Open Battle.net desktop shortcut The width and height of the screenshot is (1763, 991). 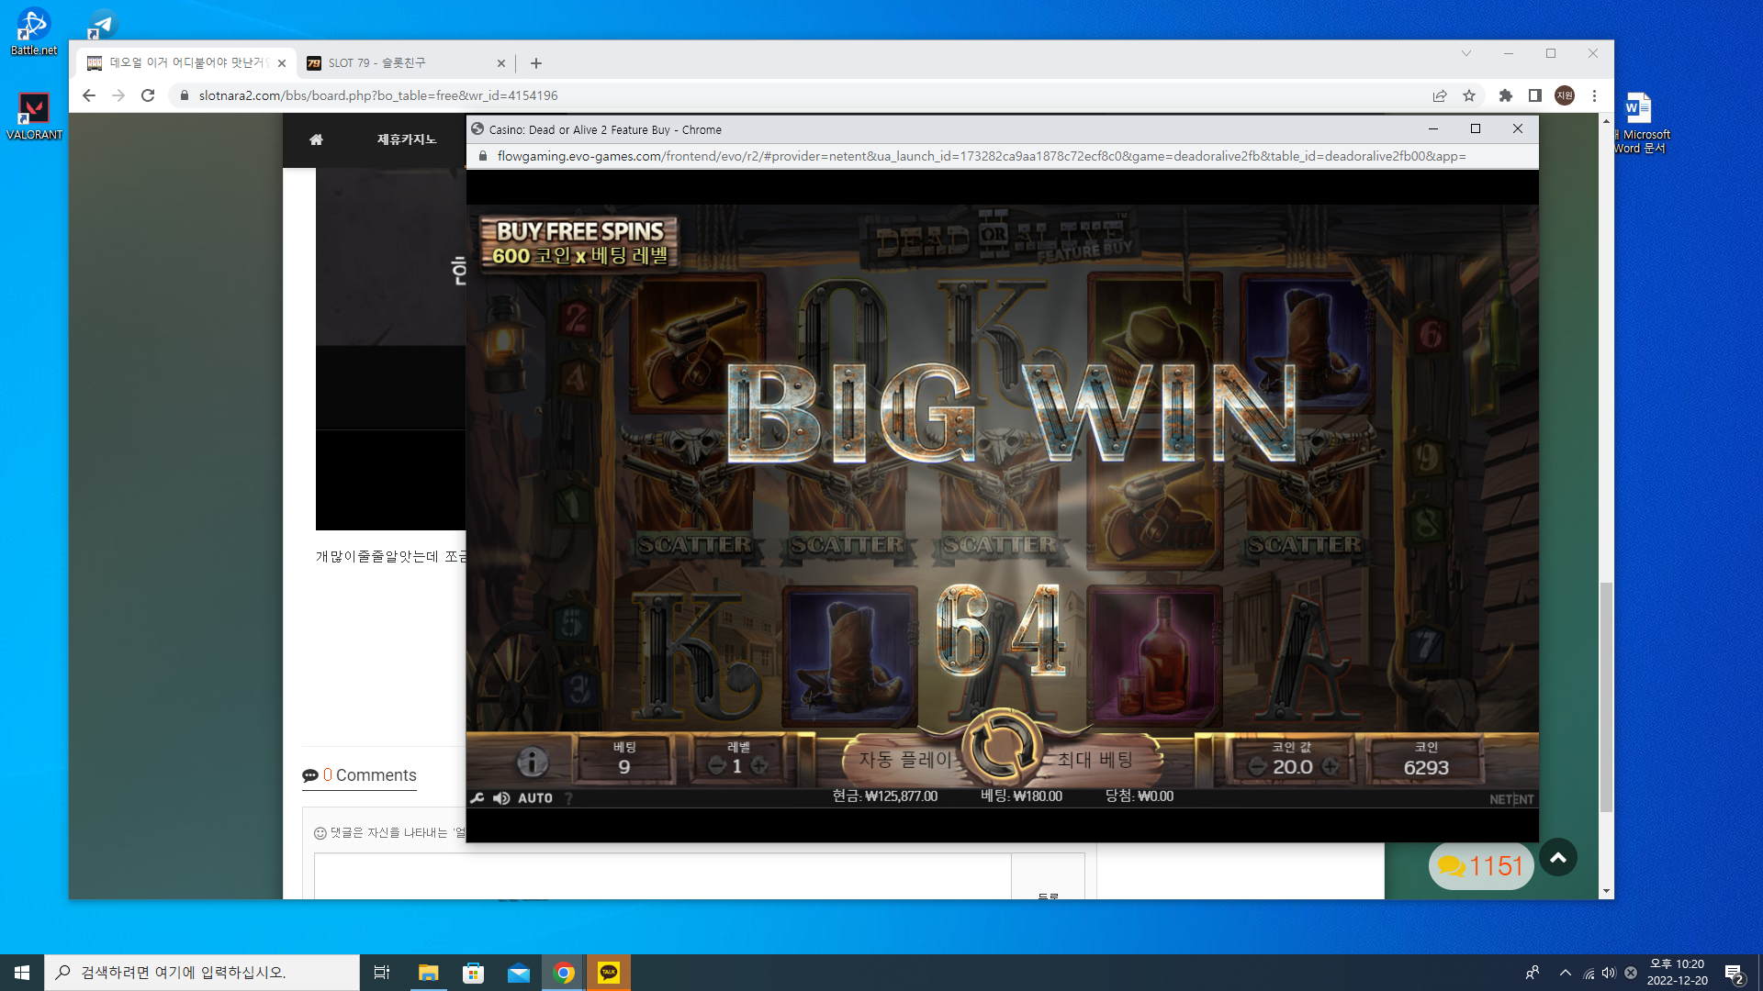coord(34,32)
